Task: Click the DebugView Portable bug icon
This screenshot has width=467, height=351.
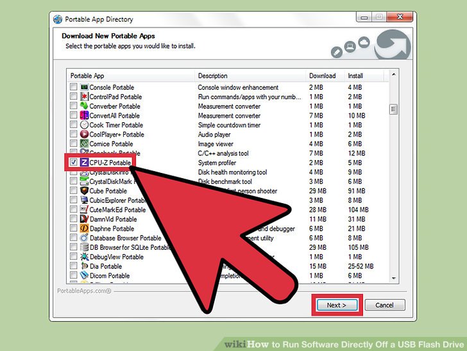Action: 84,257
